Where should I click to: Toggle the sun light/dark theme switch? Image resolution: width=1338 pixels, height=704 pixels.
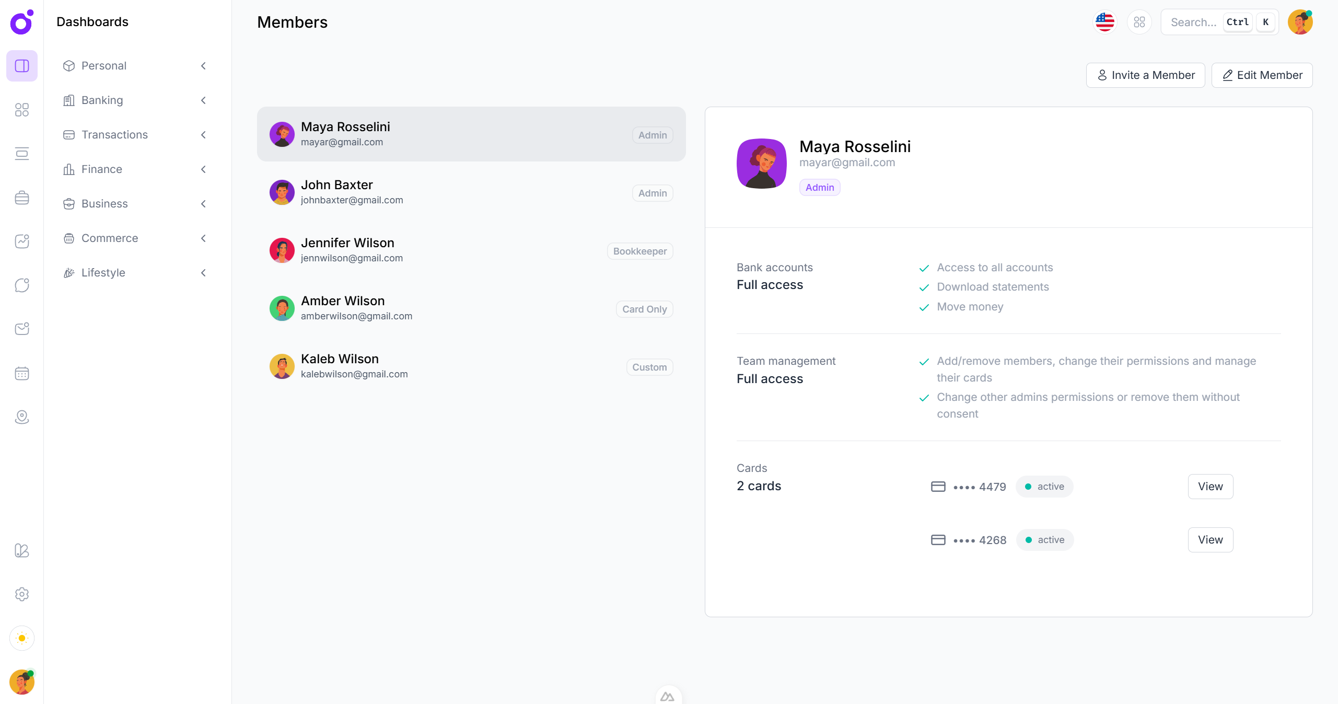(x=22, y=638)
